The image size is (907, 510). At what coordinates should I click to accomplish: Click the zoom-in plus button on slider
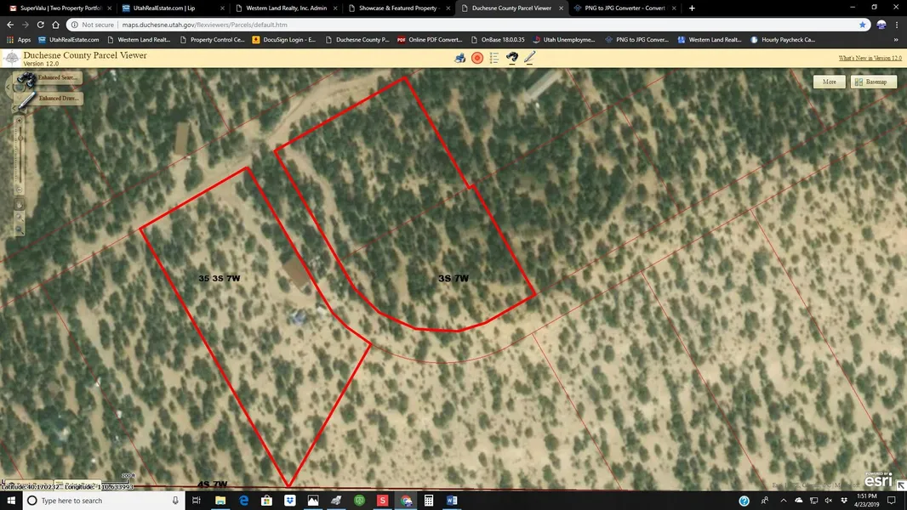(19, 121)
